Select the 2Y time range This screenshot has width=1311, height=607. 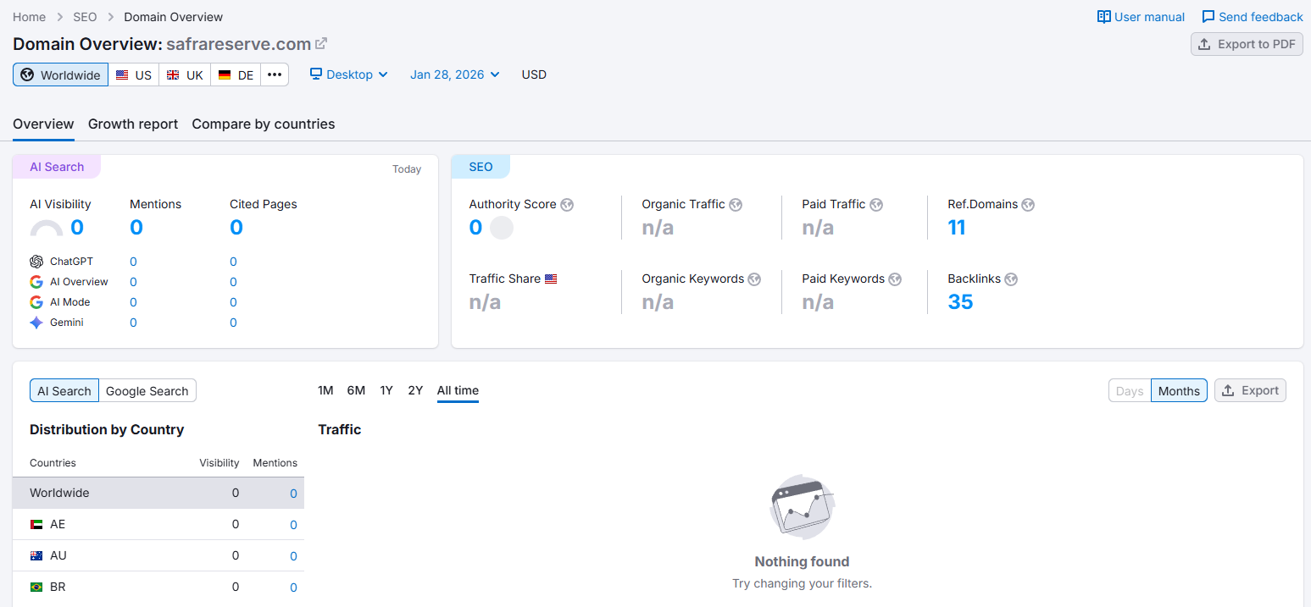(x=415, y=390)
